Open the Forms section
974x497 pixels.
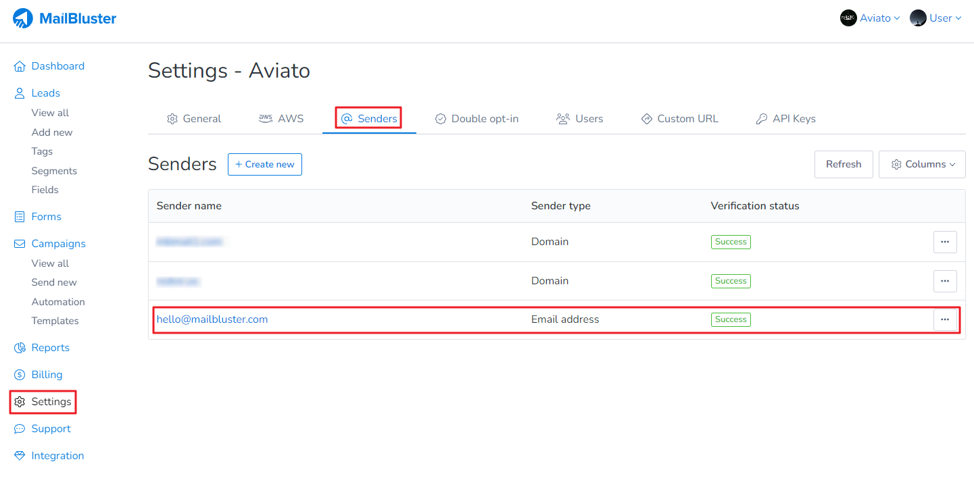click(x=46, y=216)
